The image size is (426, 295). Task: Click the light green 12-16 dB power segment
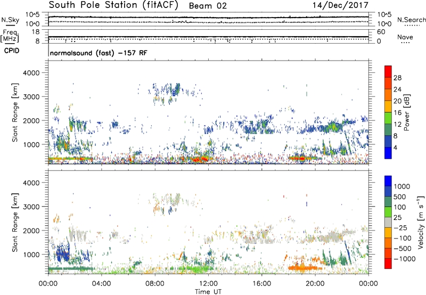pos(388,118)
